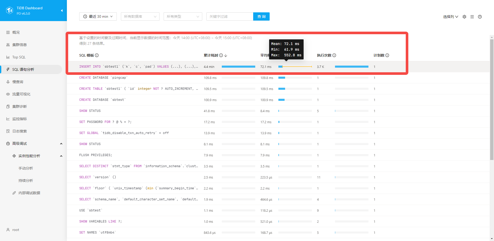Open the SET NAMES utf8mb4 statement

tap(278, 233)
